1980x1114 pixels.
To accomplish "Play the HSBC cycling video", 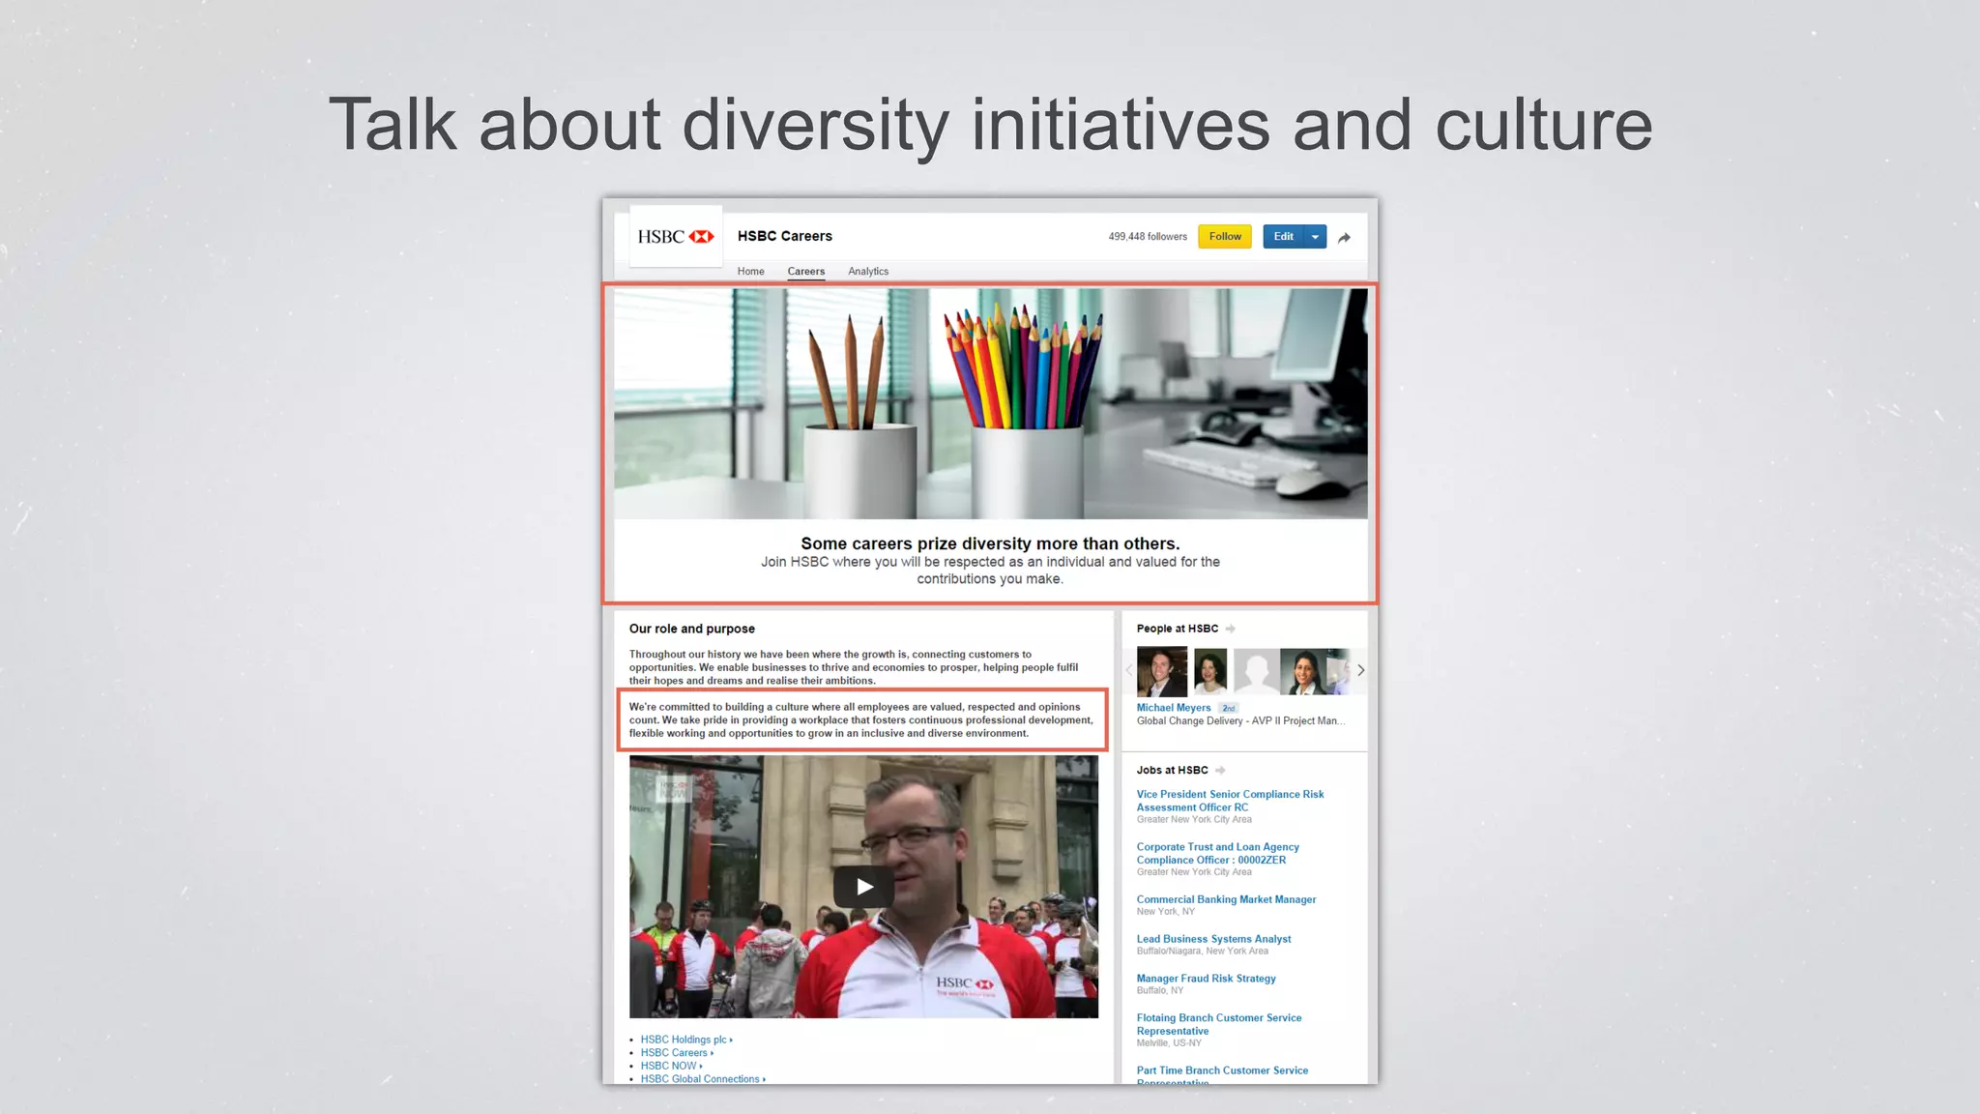I will [x=864, y=887].
